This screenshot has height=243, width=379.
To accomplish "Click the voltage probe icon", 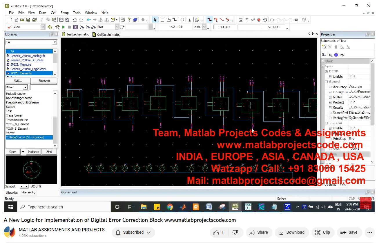I will click(x=82, y=27).
